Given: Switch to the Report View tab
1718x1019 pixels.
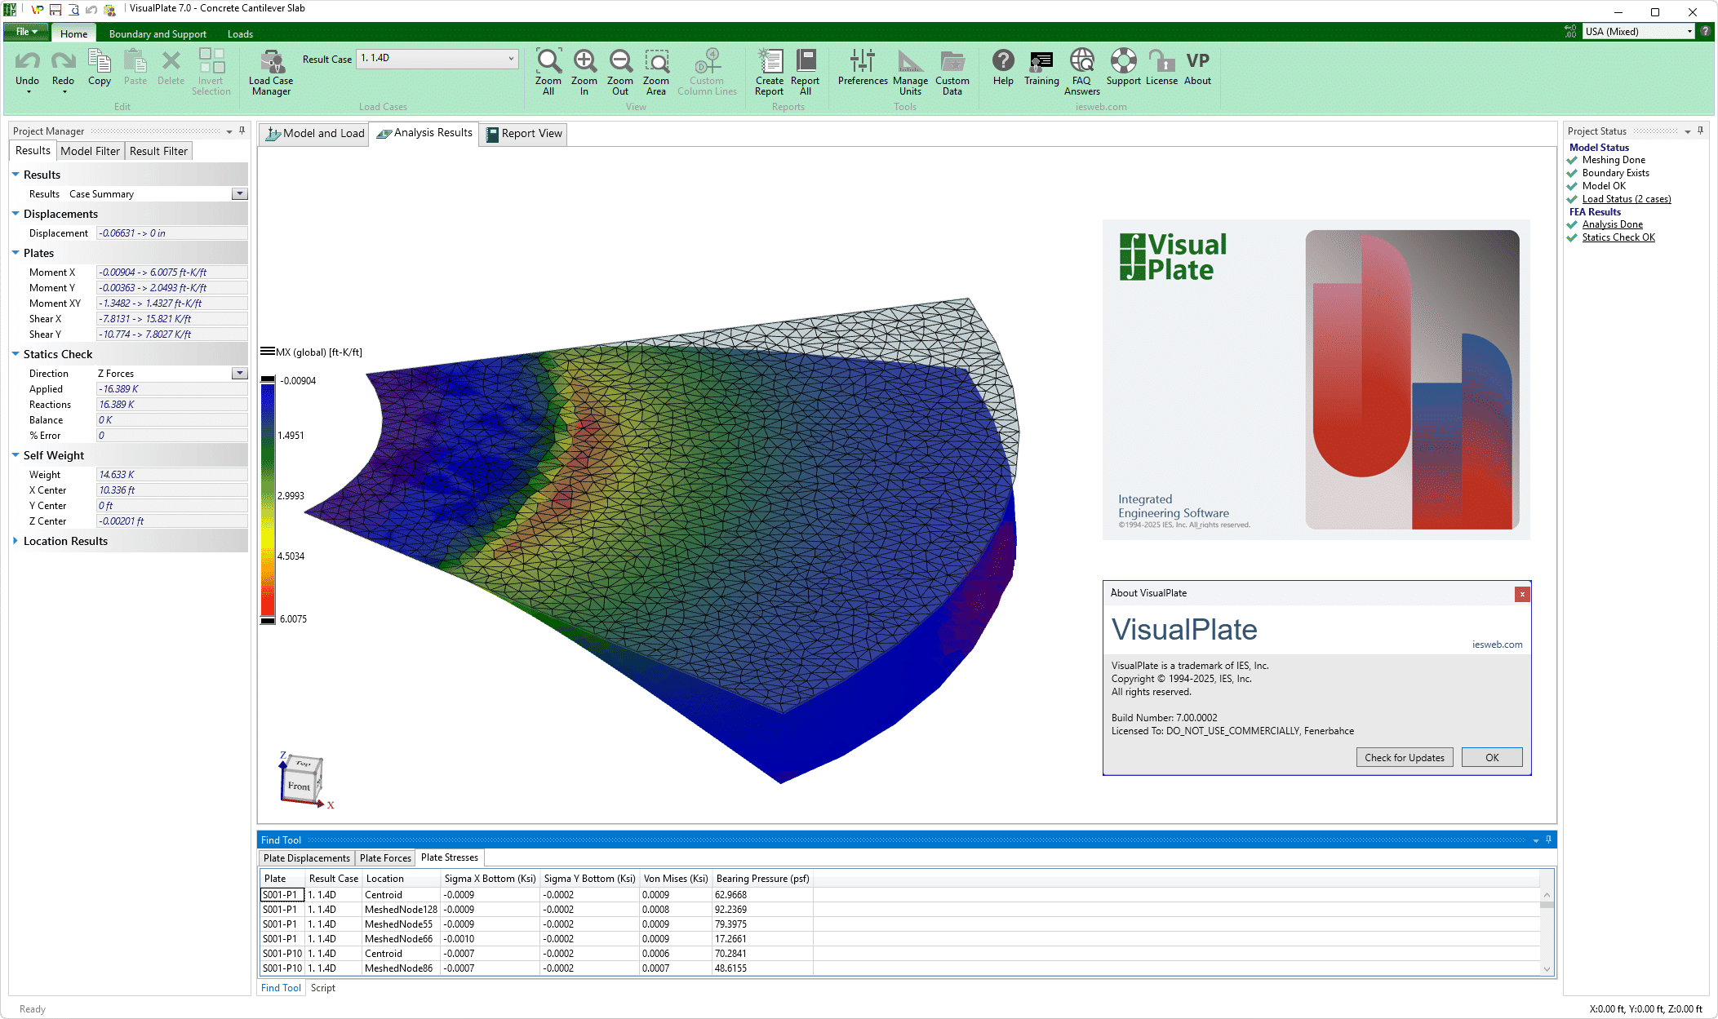Looking at the screenshot, I should (x=524, y=134).
